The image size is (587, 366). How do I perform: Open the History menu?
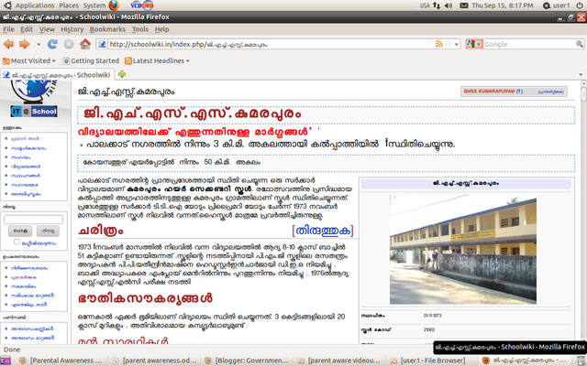pos(72,29)
